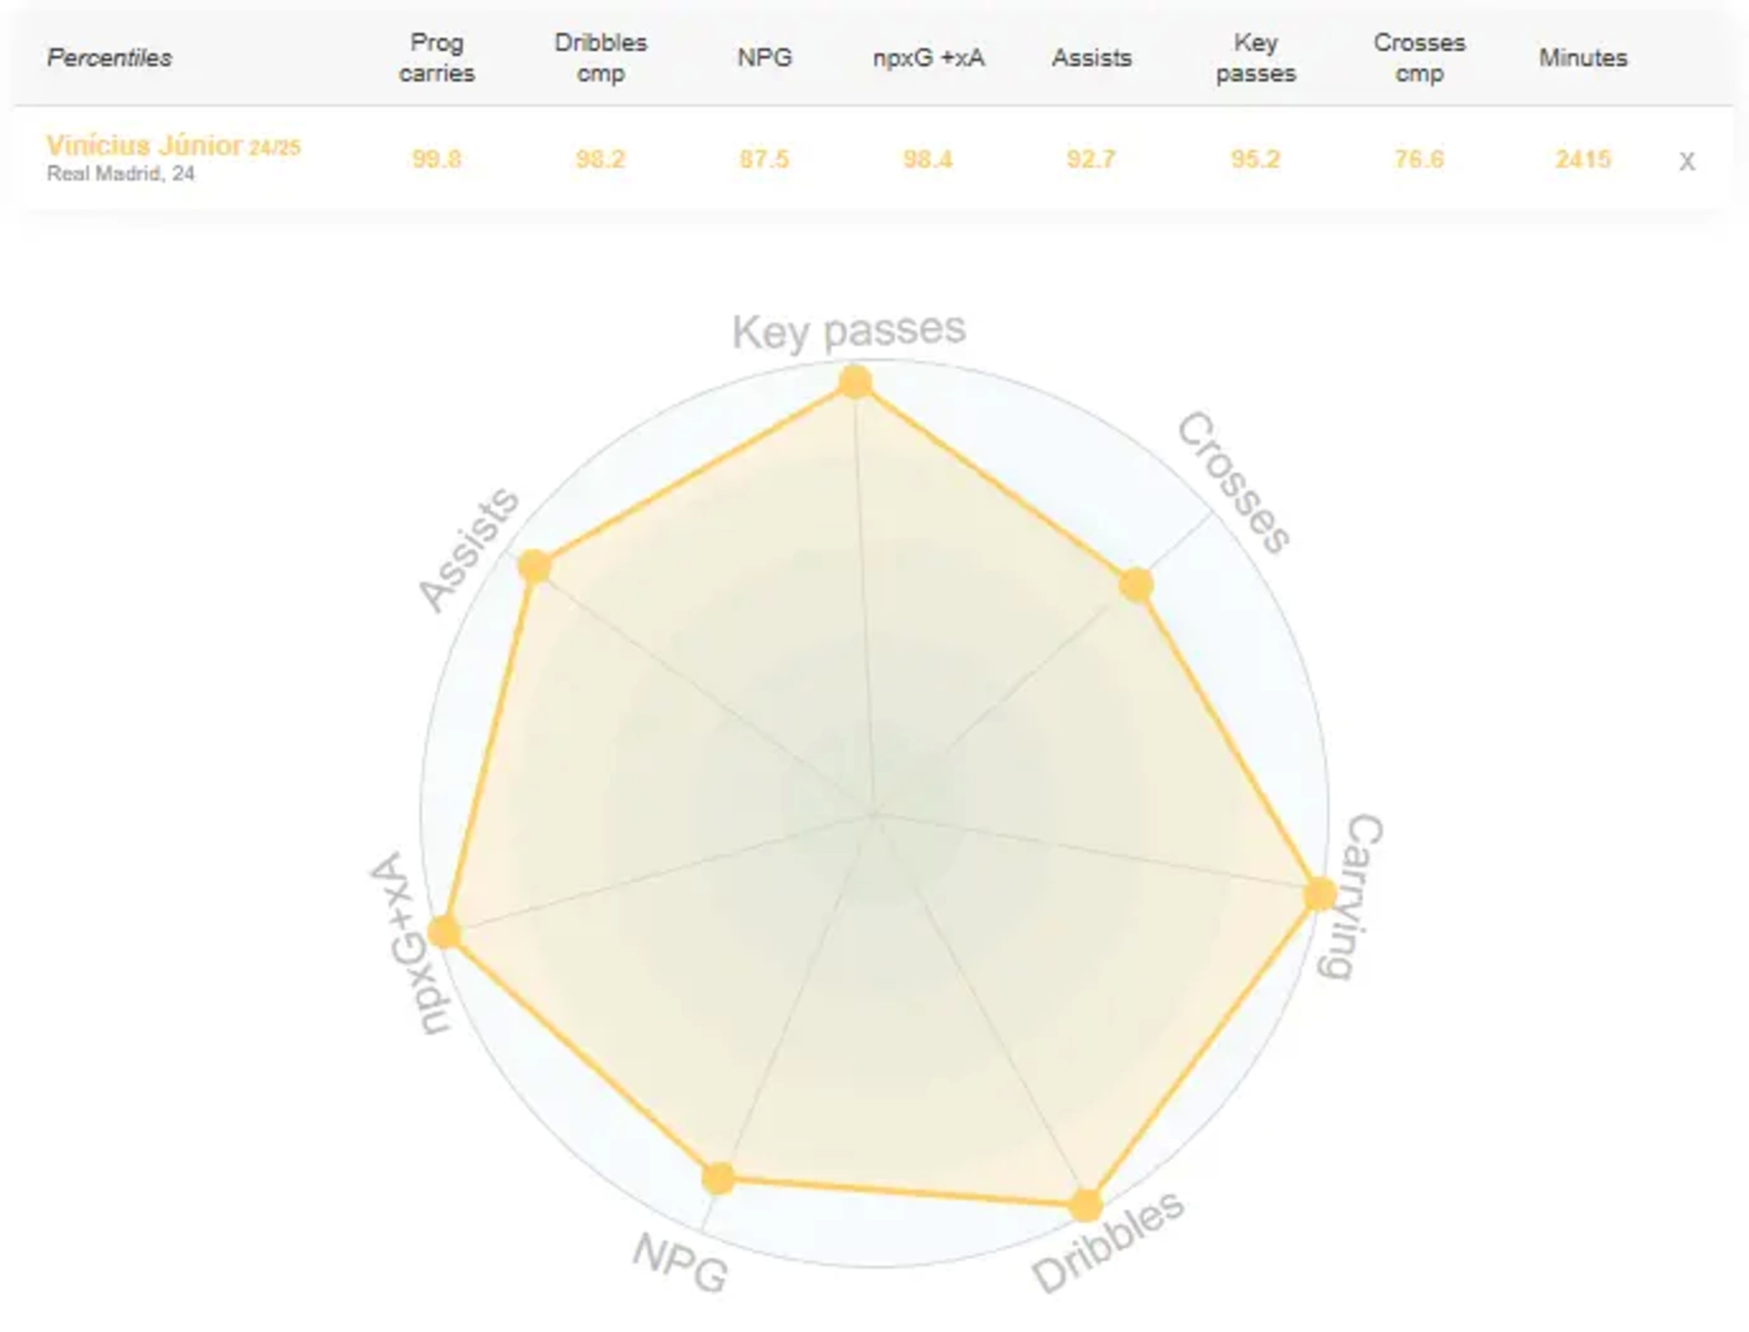Select the npxG +xA column header
The width and height of the screenshot is (1749, 1332).
(928, 58)
